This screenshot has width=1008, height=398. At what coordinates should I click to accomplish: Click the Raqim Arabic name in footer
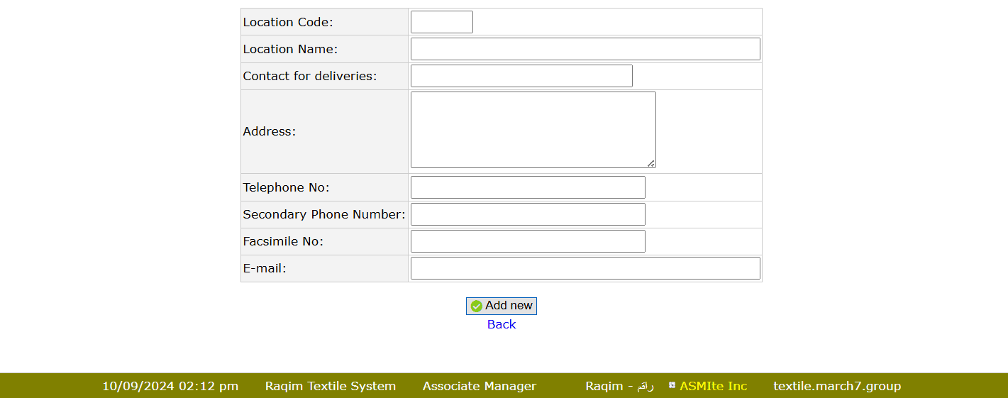point(619,386)
